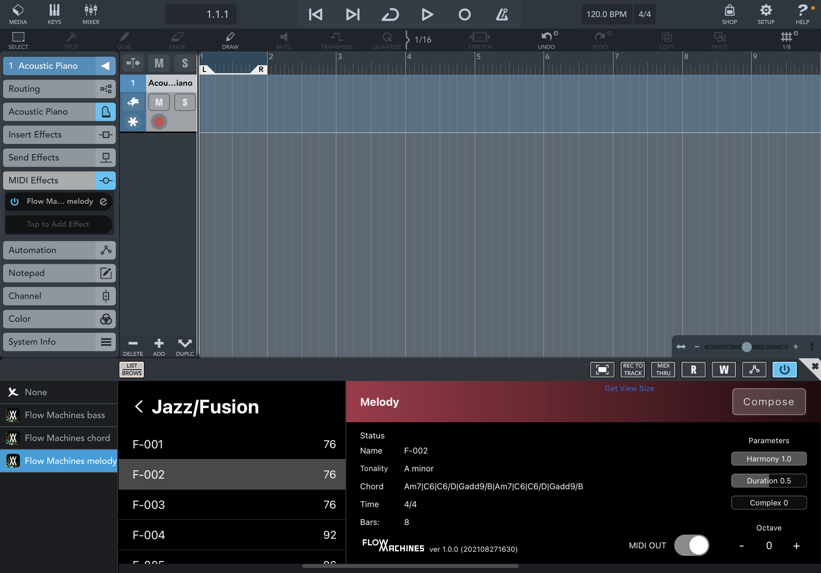Screen dimensions: 821x573
Task: Toggle cycle loop mode
Action: (390, 14)
